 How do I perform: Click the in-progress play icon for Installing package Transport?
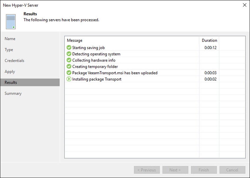click(69, 79)
